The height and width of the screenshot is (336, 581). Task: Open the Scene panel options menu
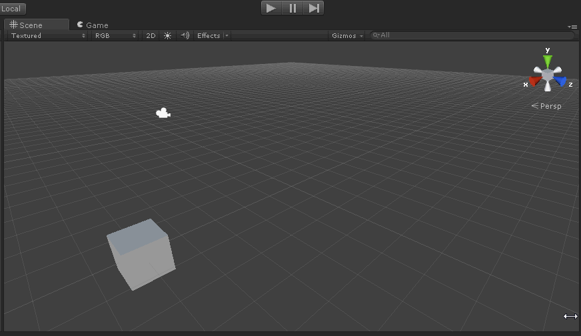coord(572,27)
